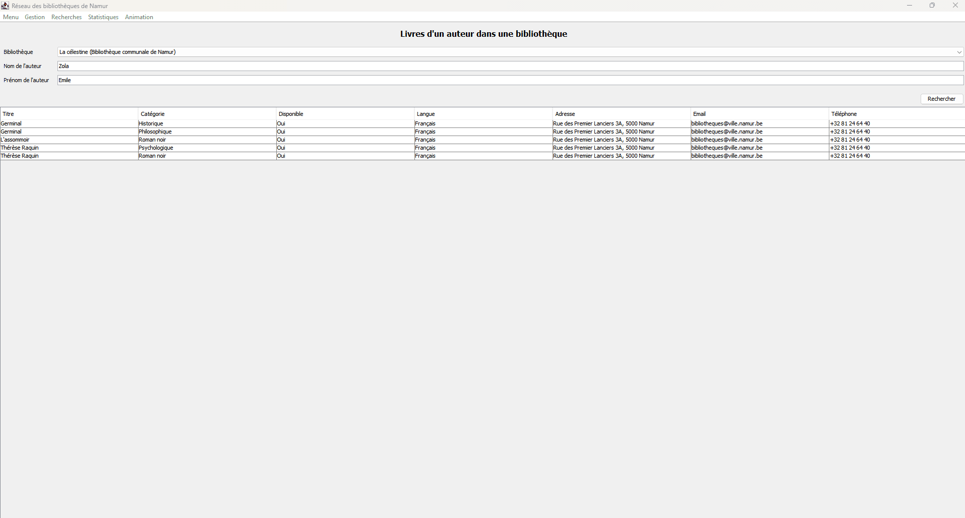Open the Animation menu

click(139, 17)
